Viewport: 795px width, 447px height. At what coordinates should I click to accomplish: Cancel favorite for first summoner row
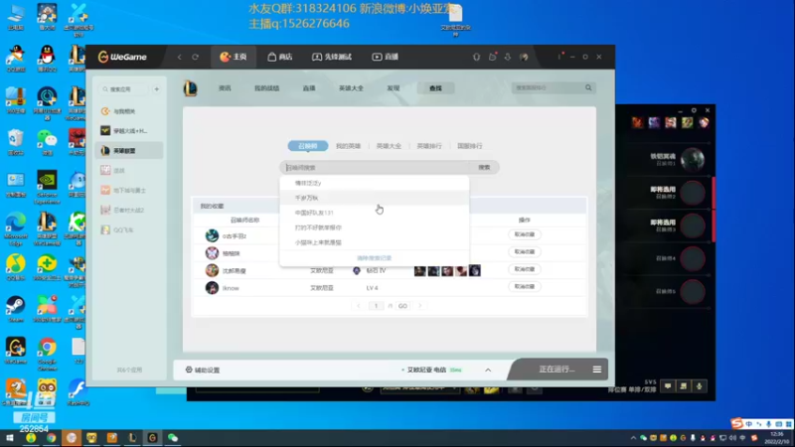(525, 234)
